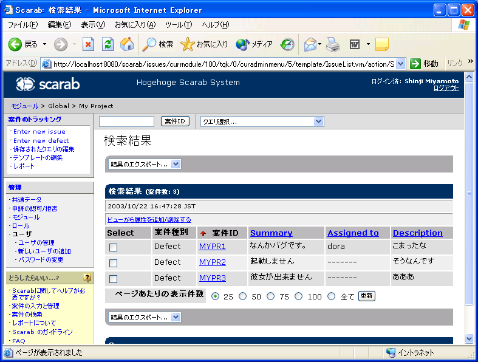Open the Mail icon dropdown arrow
Viewport: 478px width, 362px height.
320,44
